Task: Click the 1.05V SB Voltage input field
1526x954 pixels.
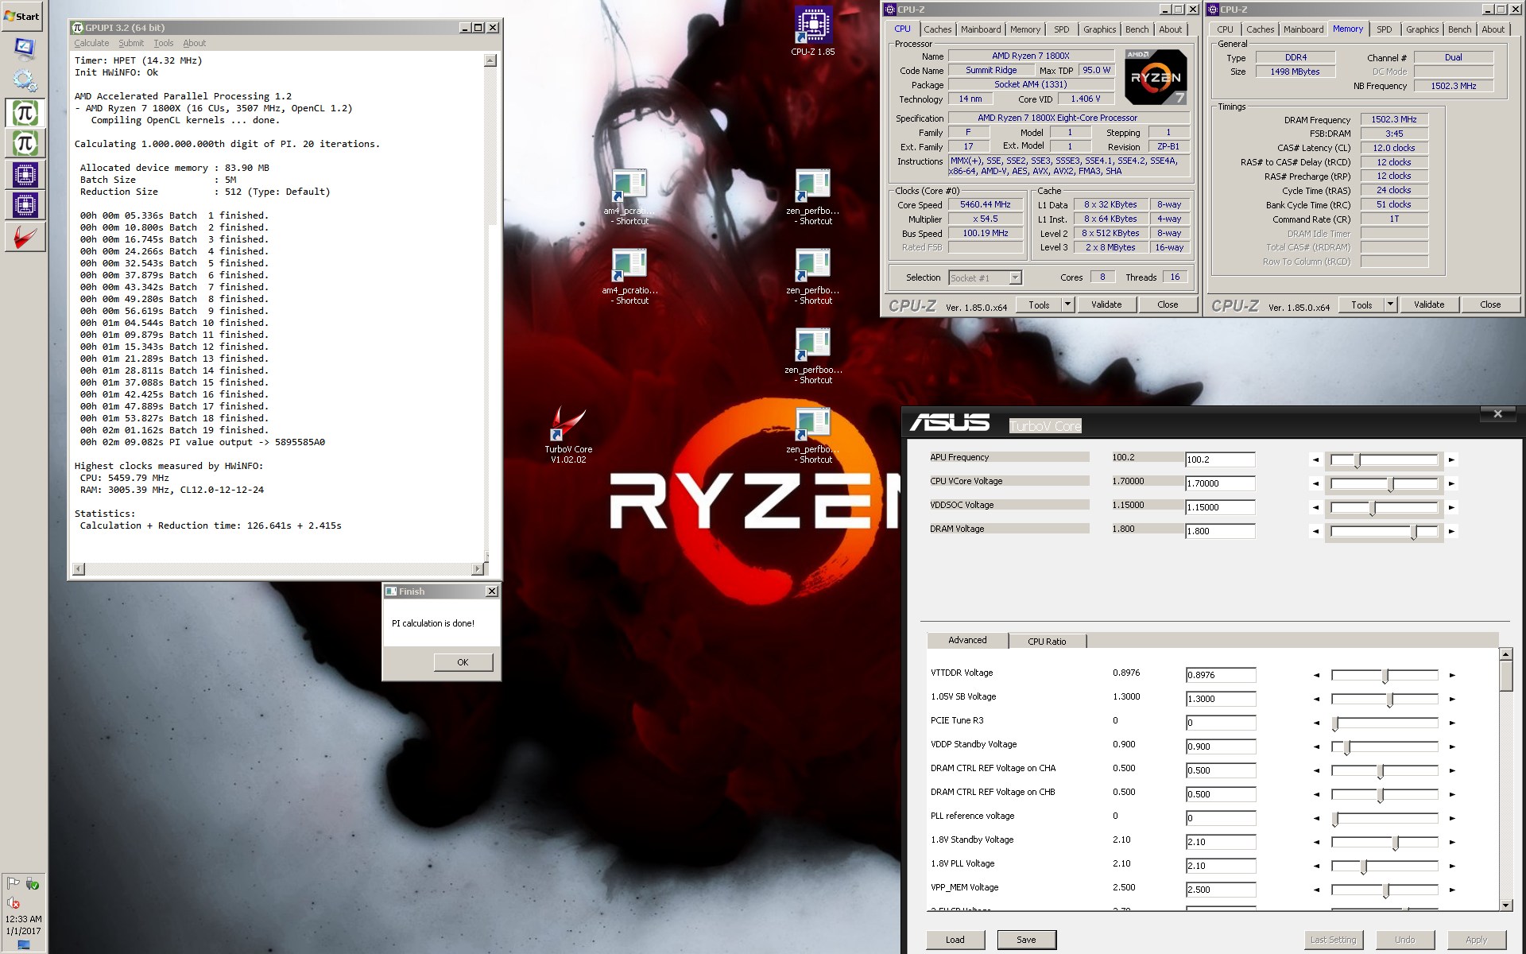Action: pyautogui.click(x=1221, y=699)
